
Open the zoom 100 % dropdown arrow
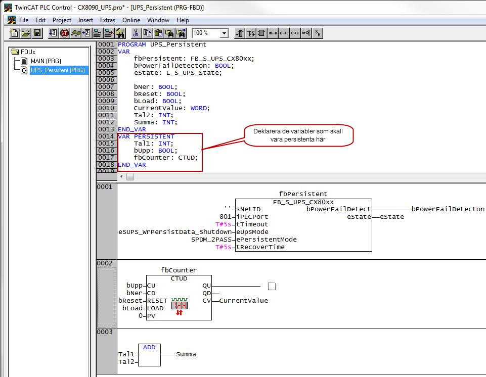click(x=224, y=33)
